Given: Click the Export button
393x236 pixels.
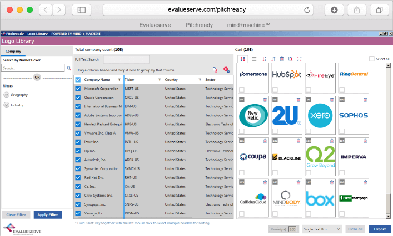Looking at the screenshot, I should coord(380,229).
